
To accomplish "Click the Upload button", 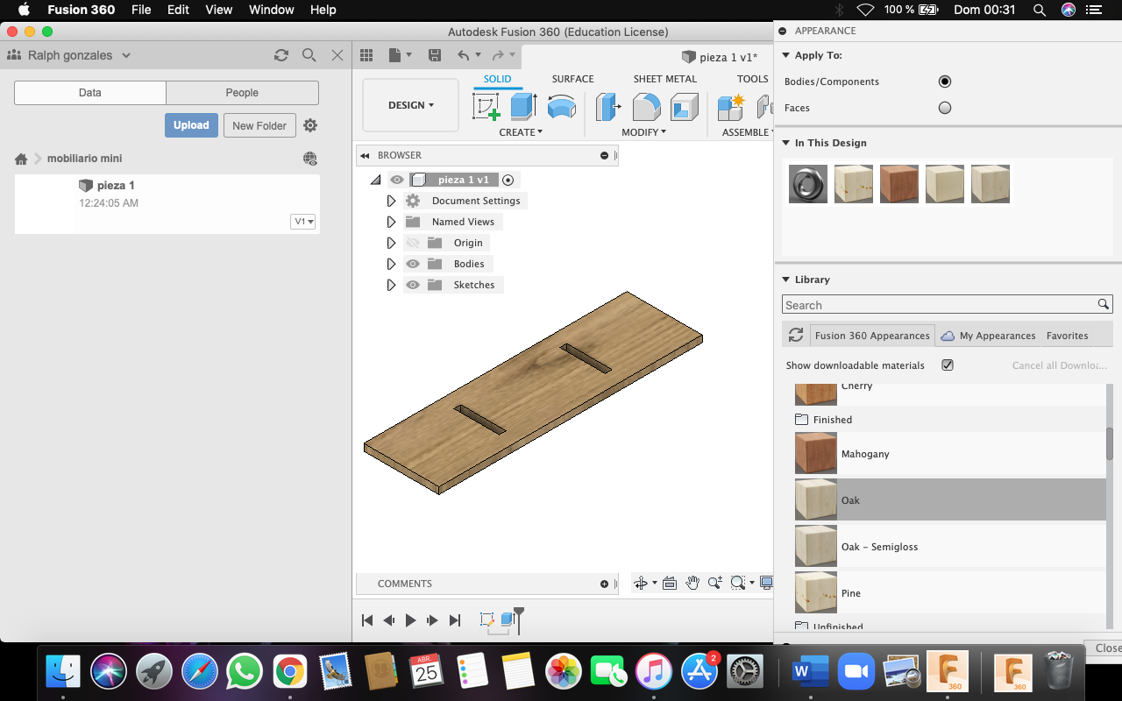I will point(191,125).
